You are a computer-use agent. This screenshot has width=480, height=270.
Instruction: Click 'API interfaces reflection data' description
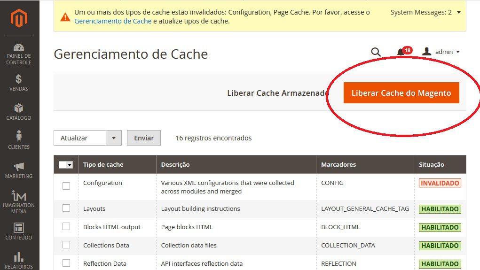(202, 263)
